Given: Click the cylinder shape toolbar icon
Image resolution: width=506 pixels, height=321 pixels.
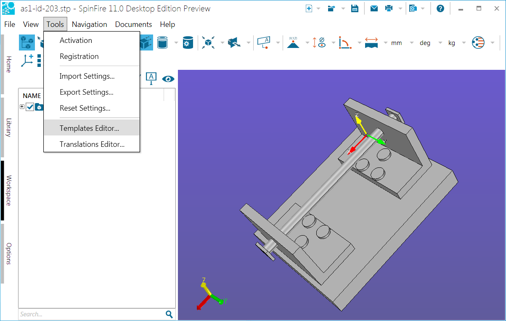Looking at the screenshot, I should [162, 42].
